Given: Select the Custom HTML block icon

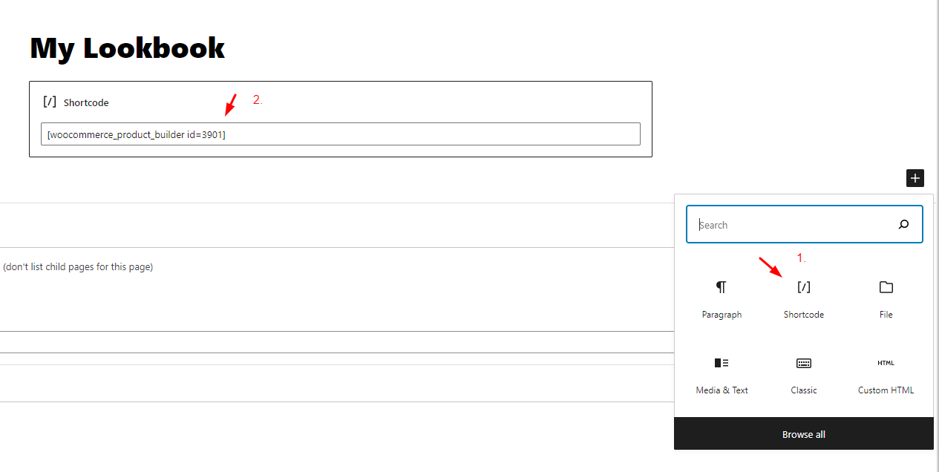Looking at the screenshot, I should [886, 363].
